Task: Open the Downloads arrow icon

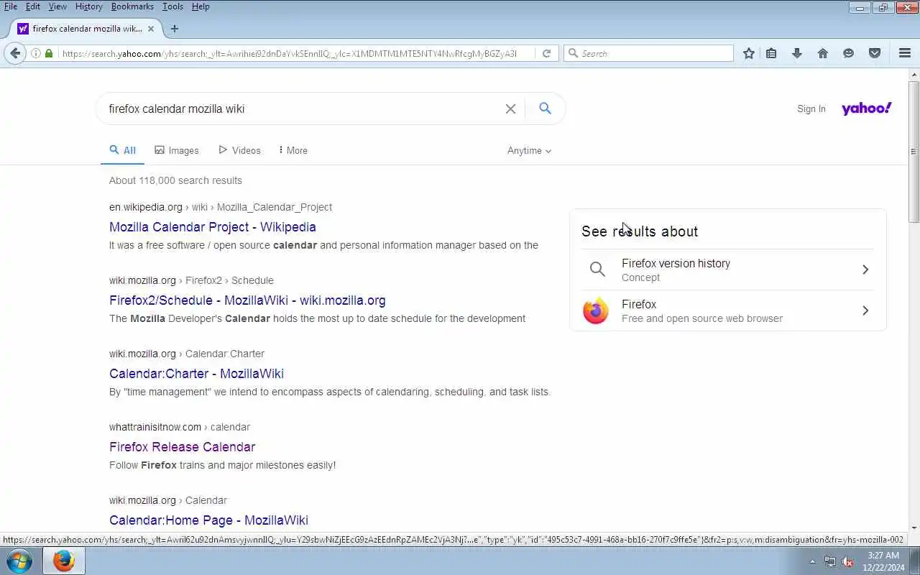Action: pos(797,53)
